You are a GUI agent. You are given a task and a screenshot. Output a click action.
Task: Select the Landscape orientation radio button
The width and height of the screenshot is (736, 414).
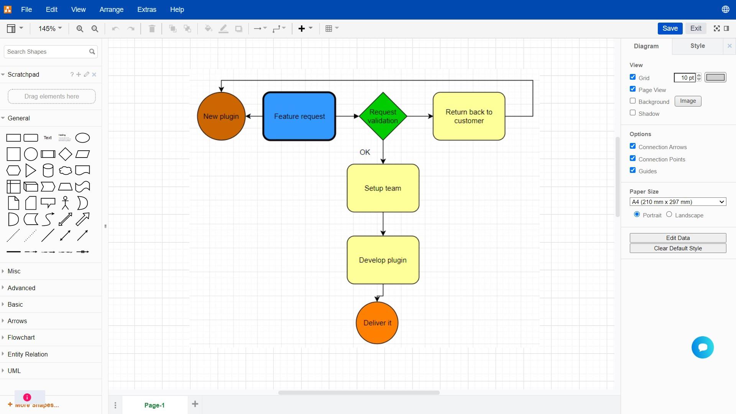pyautogui.click(x=669, y=215)
